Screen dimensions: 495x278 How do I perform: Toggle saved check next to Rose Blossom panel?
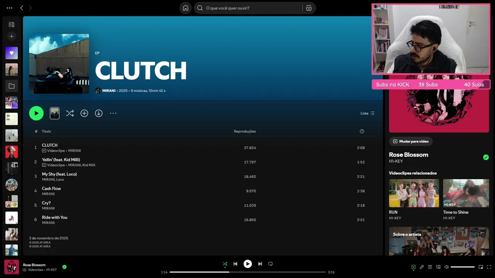(x=486, y=157)
